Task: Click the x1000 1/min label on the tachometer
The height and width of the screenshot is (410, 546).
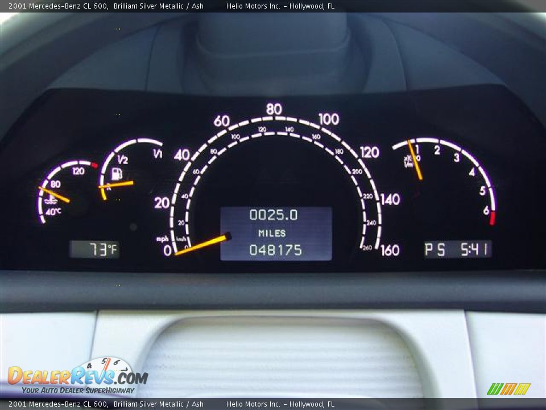Action: [x=409, y=161]
